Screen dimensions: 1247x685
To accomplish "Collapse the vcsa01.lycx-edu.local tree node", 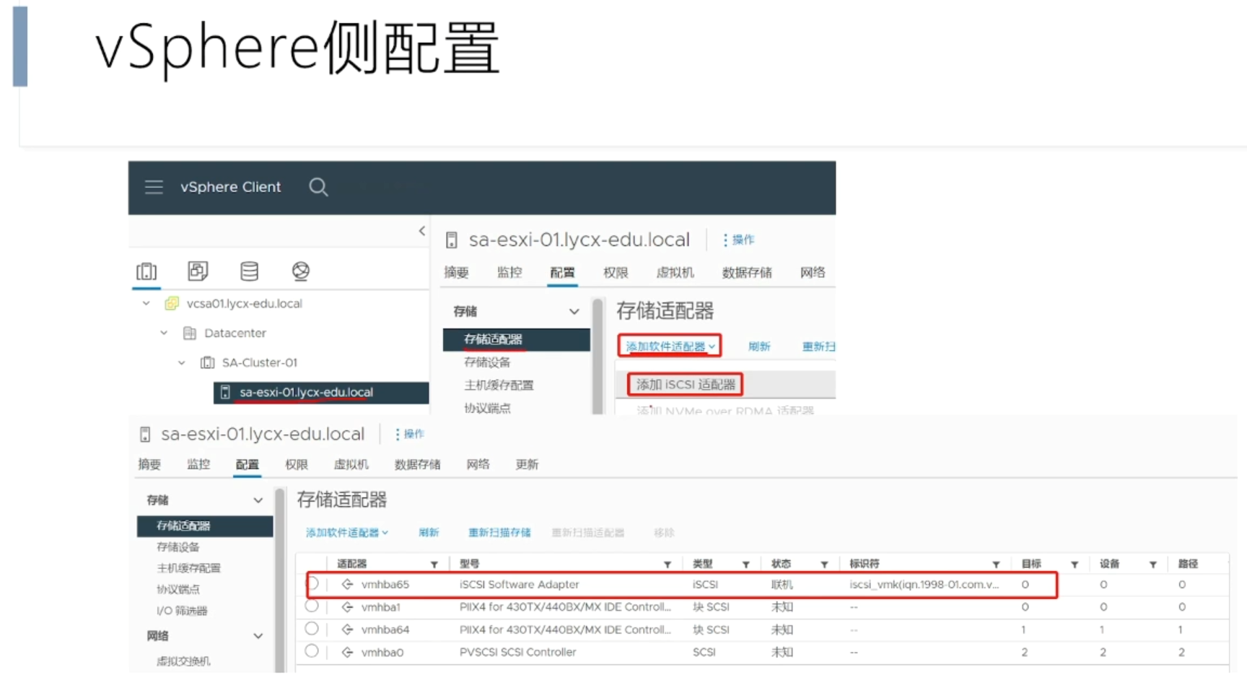I will 146,303.
